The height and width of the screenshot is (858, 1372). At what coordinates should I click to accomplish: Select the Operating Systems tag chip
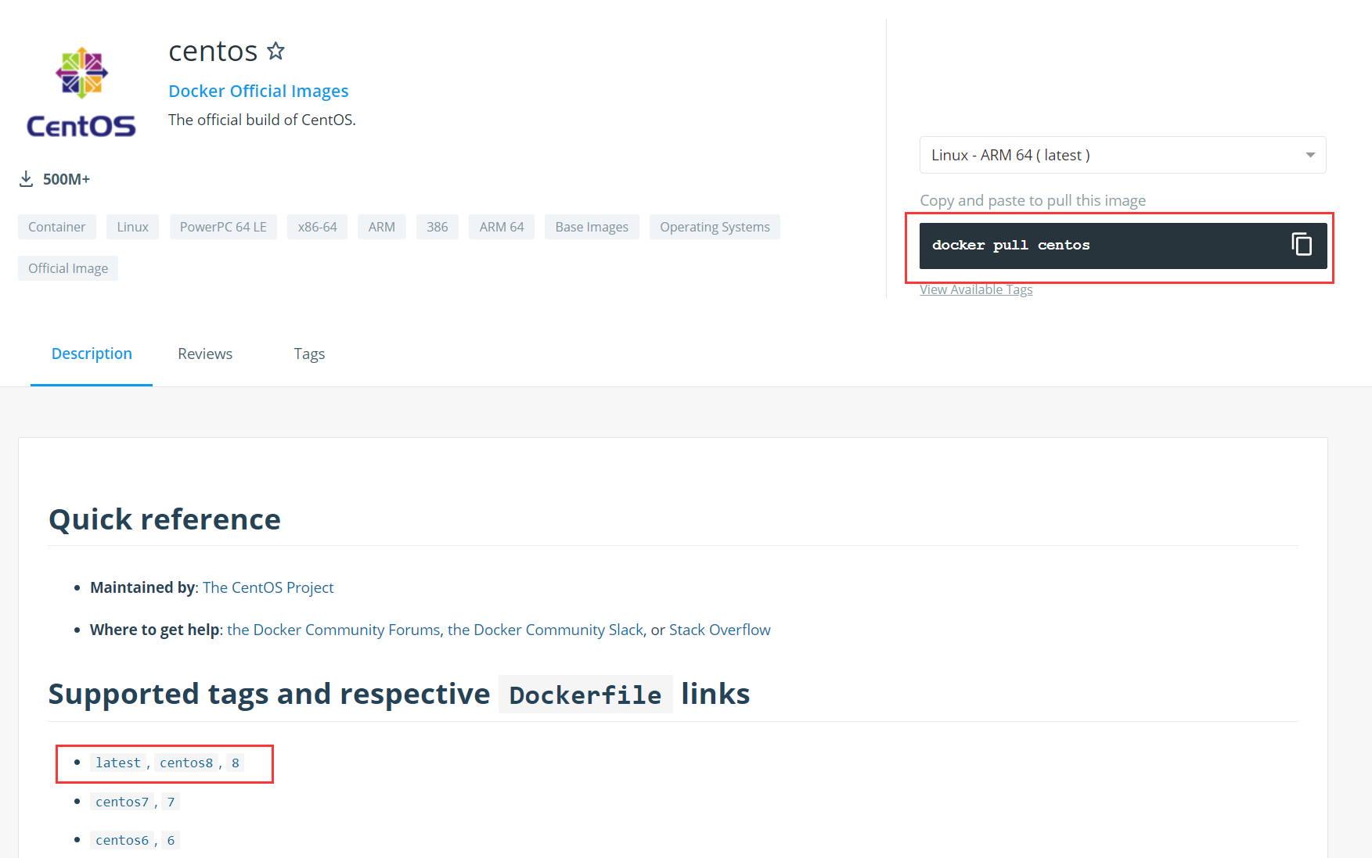point(715,227)
